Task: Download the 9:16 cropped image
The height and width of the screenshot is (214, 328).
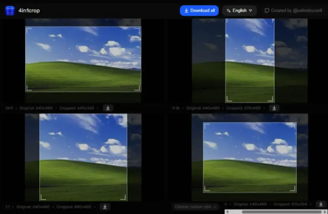Action: click(274, 108)
